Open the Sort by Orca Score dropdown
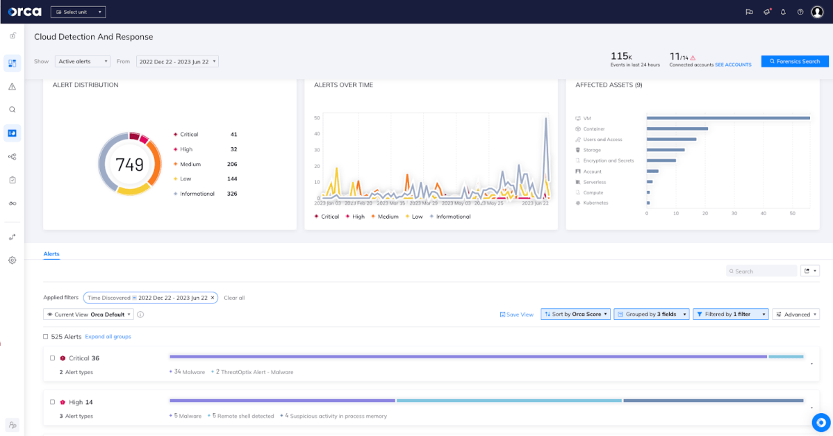Image resolution: width=833 pixels, height=436 pixels. (x=575, y=315)
